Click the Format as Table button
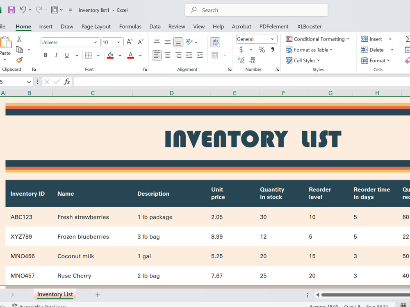The width and height of the screenshot is (410, 307). 309,50
